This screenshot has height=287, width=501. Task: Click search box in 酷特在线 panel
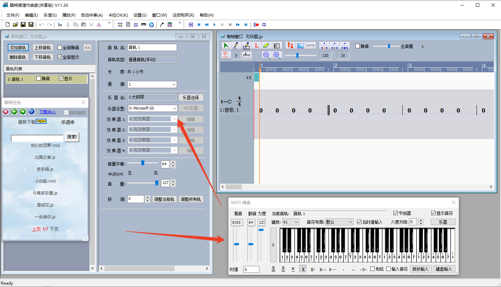(37, 138)
